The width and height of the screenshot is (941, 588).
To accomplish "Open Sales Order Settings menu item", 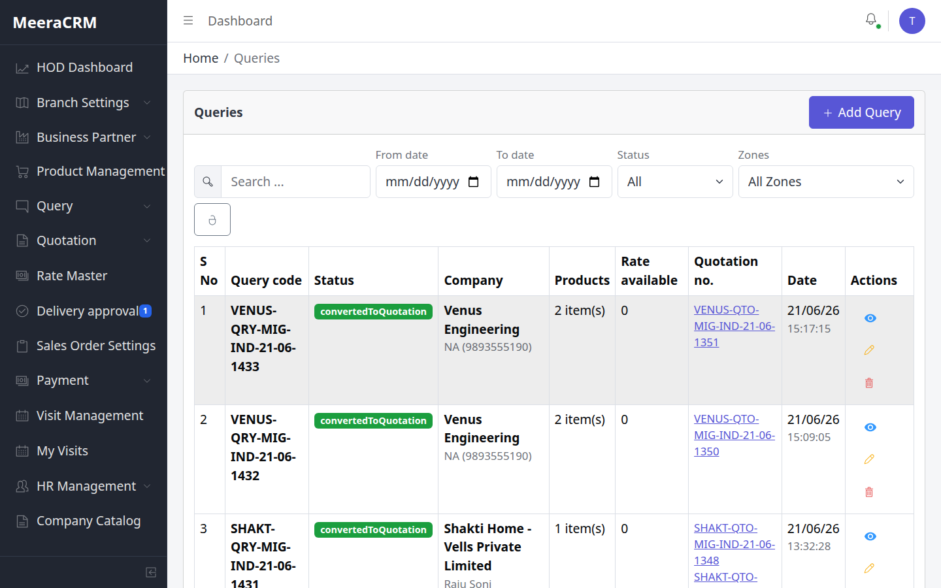I will click(x=84, y=346).
